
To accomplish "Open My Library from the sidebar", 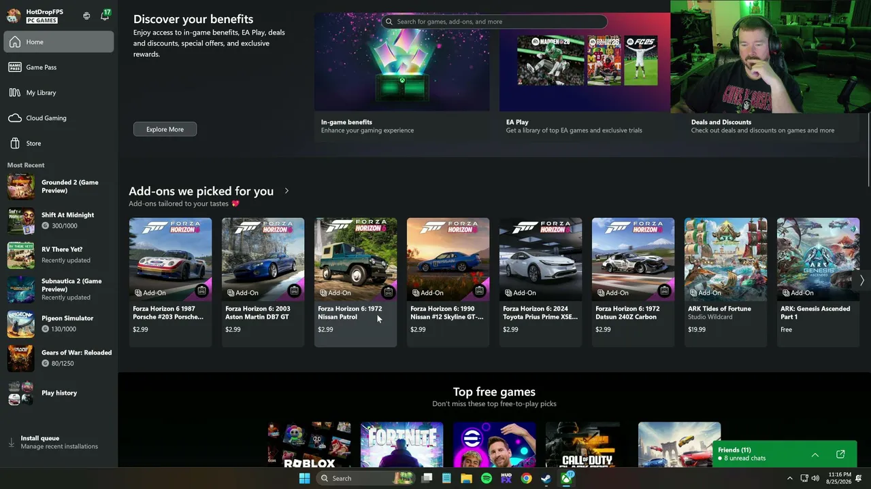I will (59, 92).
